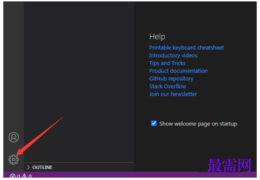Click the errors circle-x icon in status bar
Image resolution: width=260 pixels, height=180 pixels.
[13, 176]
